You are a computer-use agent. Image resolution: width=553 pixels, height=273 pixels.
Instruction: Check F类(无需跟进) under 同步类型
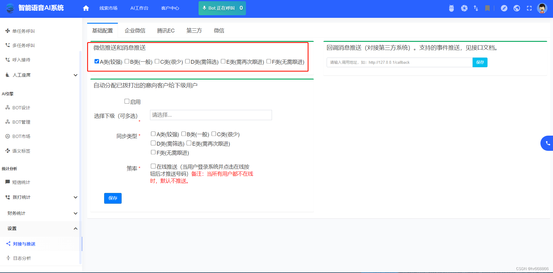[153, 152]
